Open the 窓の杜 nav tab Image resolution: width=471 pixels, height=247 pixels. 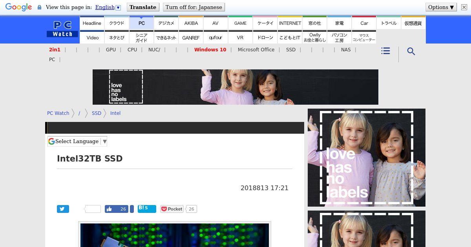(x=315, y=23)
